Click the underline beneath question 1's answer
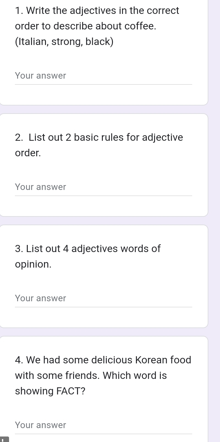Viewport: 220px width, 442px height. click(104, 84)
